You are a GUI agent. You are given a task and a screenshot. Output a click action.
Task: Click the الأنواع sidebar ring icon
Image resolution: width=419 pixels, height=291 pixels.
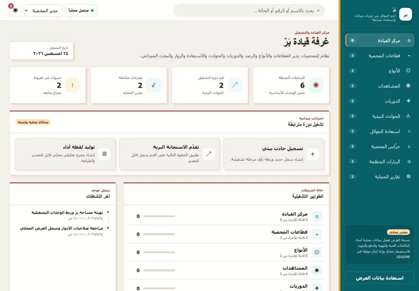click(x=409, y=71)
